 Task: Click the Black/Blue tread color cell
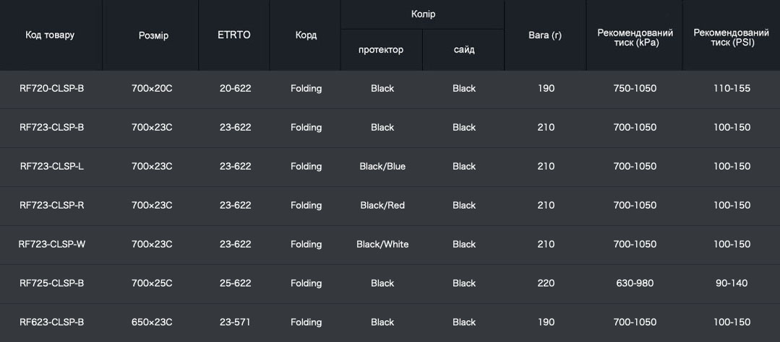coord(382,167)
